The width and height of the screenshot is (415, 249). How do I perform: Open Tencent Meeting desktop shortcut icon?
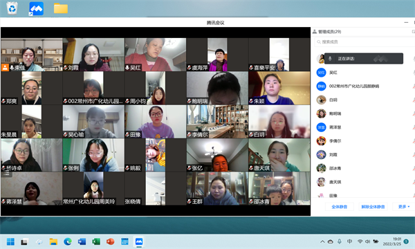coord(36,8)
